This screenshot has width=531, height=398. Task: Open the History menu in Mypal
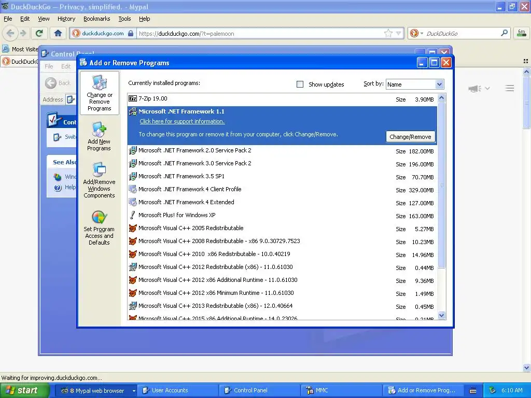[x=66, y=19]
